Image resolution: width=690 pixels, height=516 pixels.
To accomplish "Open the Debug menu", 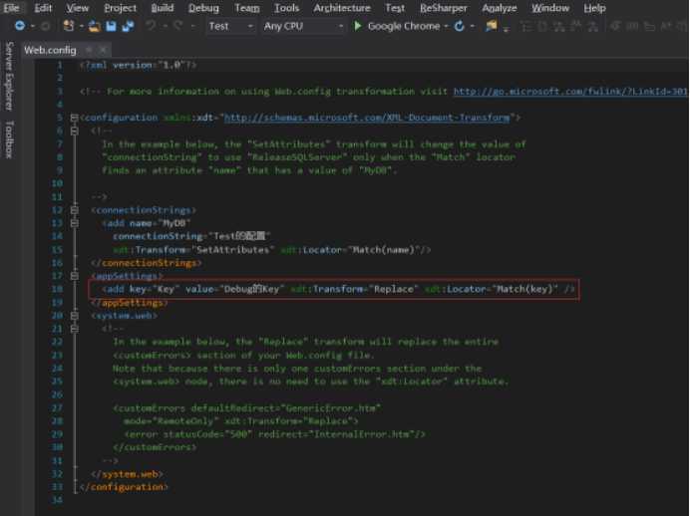I will pyautogui.click(x=203, y=8).
